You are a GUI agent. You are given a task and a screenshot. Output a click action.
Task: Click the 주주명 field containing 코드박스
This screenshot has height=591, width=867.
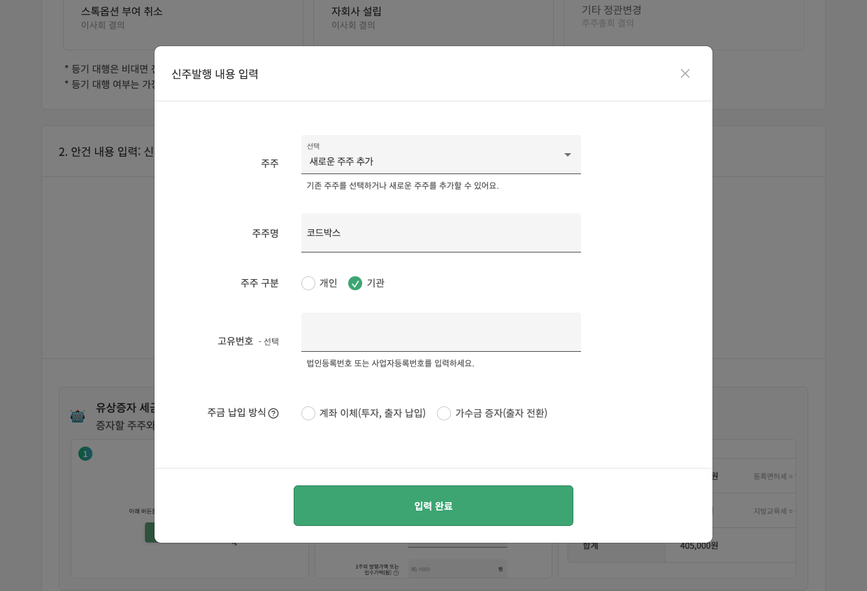coord(440,233)
